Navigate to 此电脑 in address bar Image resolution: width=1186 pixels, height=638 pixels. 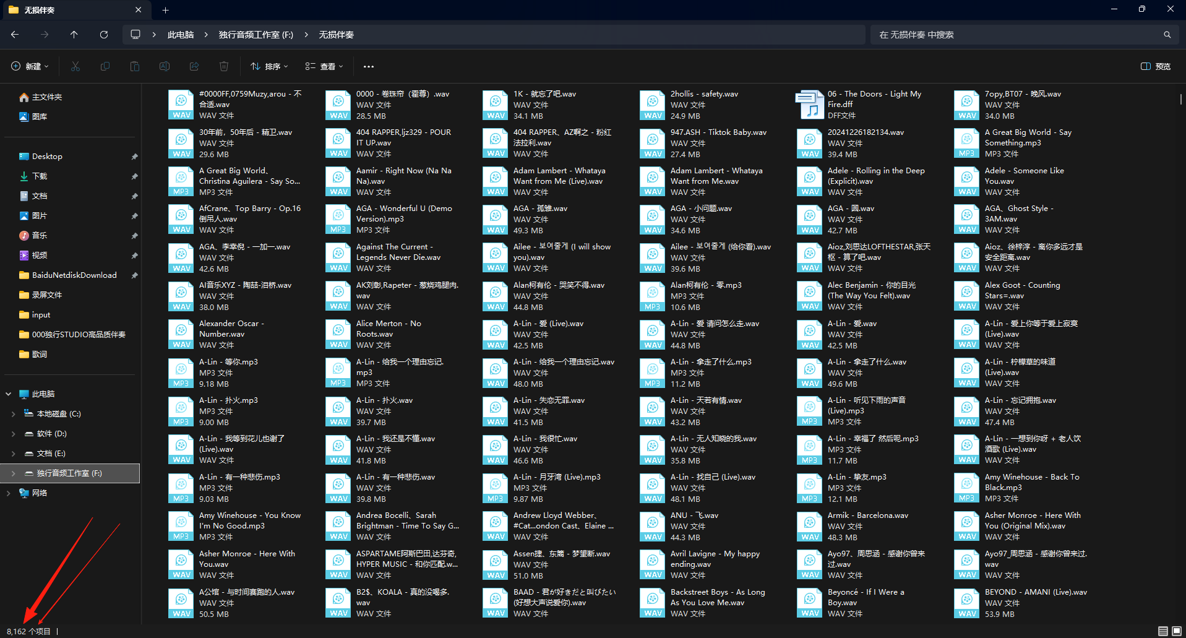181,35
